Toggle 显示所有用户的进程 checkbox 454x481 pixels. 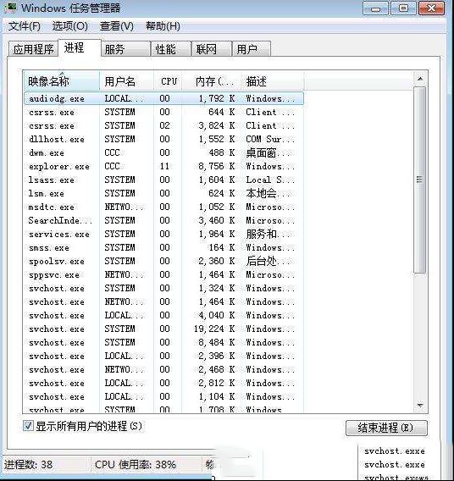pos(28,426)
